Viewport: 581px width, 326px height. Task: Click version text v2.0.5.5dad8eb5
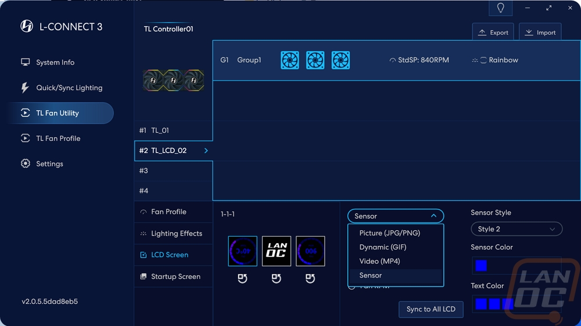(x=49, y=302)
